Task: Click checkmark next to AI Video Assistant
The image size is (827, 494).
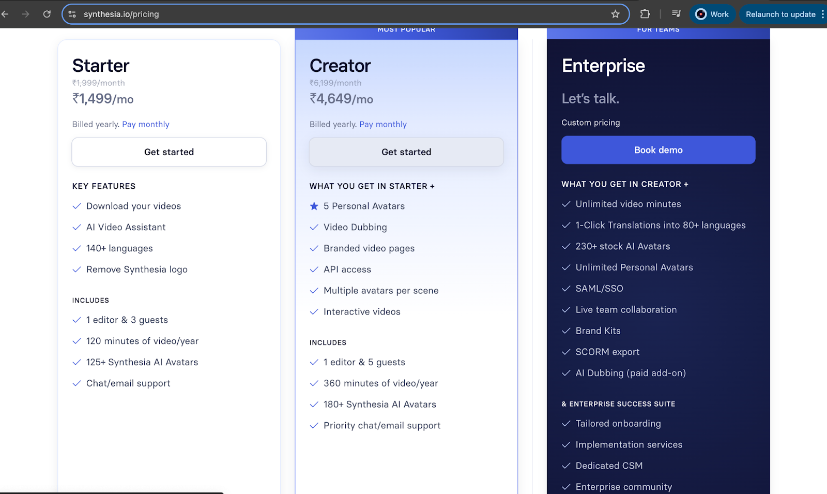Action: (x=76, y=227)
